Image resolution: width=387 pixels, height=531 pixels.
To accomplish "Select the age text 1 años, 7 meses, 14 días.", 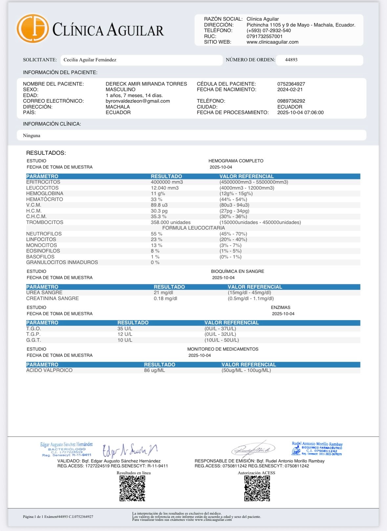I will pos(134,95).
